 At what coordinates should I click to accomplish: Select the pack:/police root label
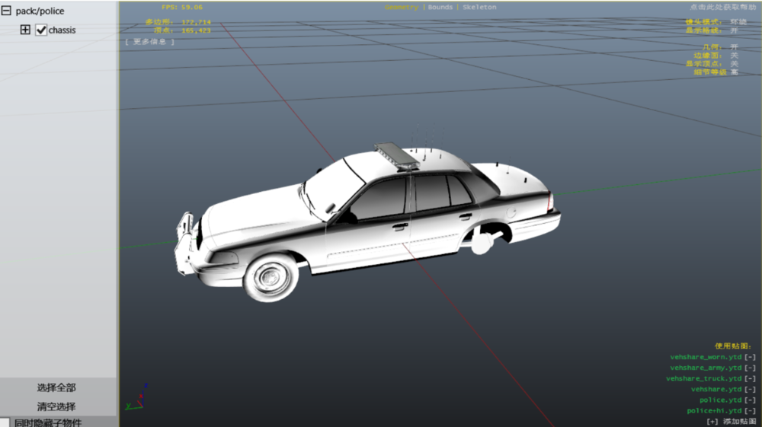point(40,11)
